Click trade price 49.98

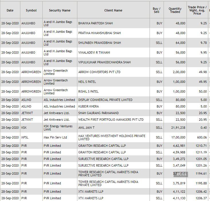(203, 72)
